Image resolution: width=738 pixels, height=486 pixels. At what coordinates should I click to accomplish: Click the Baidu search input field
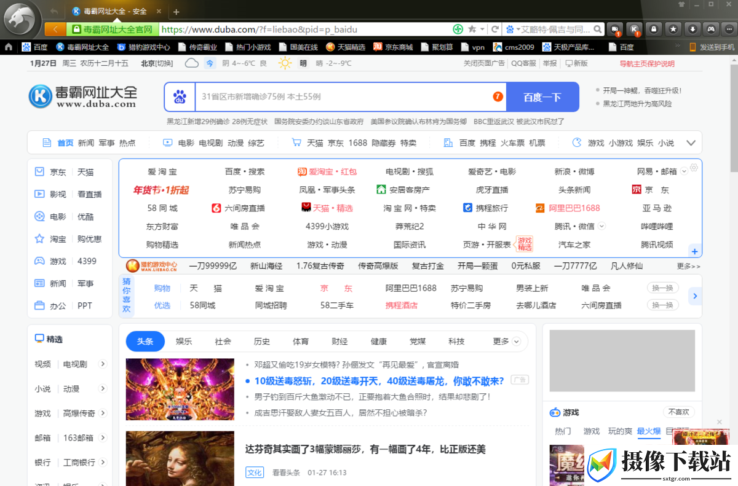coord(351,97)
